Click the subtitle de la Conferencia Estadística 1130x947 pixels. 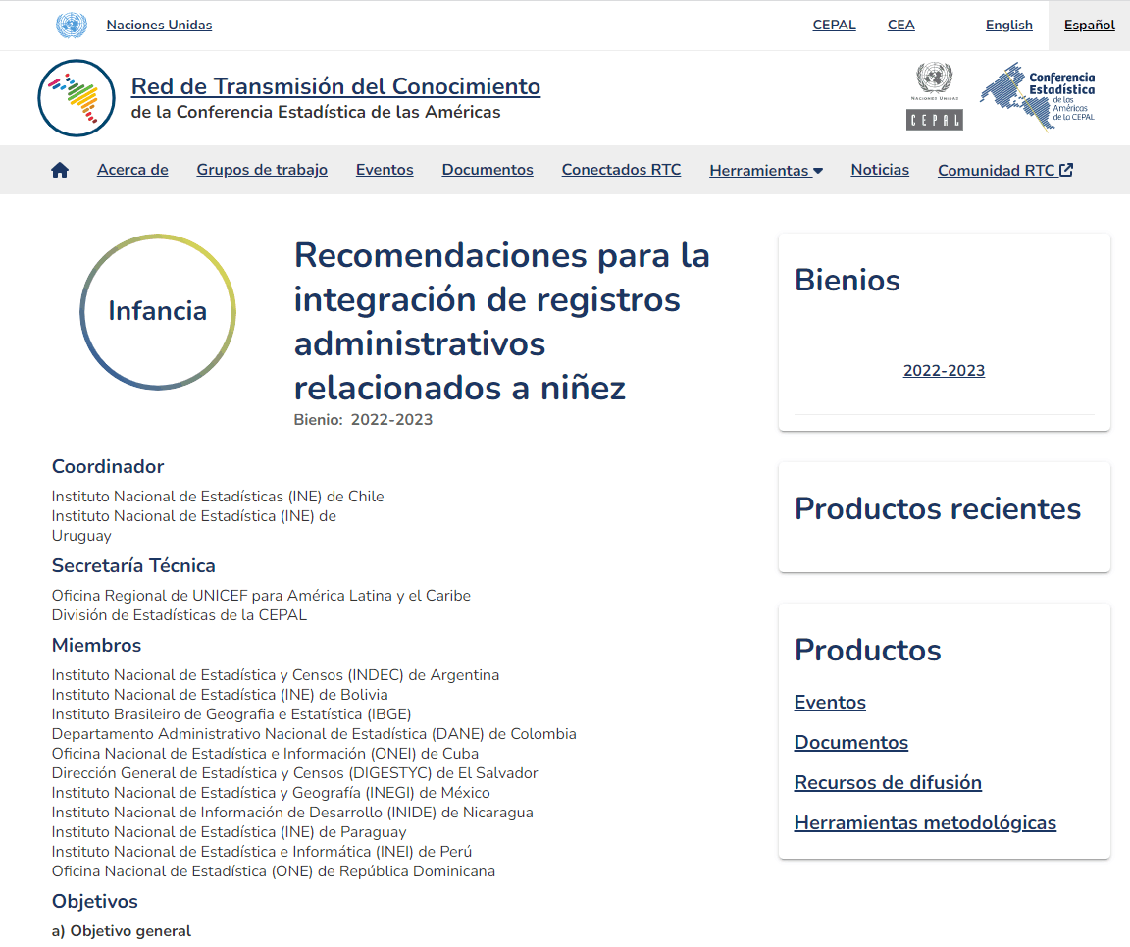[x=316, y=113]
